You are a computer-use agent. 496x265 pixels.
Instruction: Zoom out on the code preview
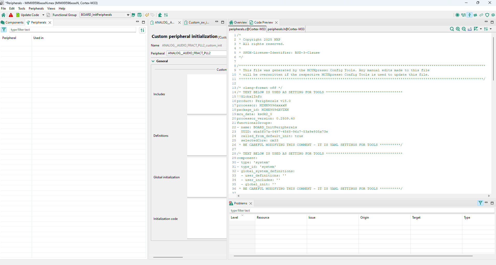pos(464,29)
